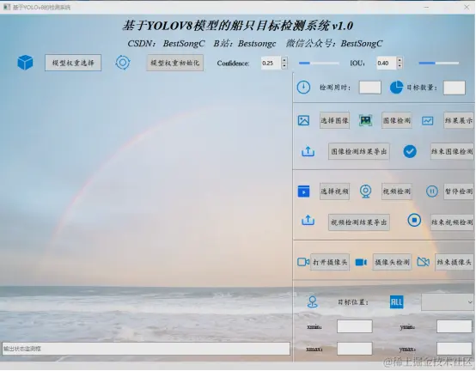Decrease IOU value with down arrow

tap(400, 66)
